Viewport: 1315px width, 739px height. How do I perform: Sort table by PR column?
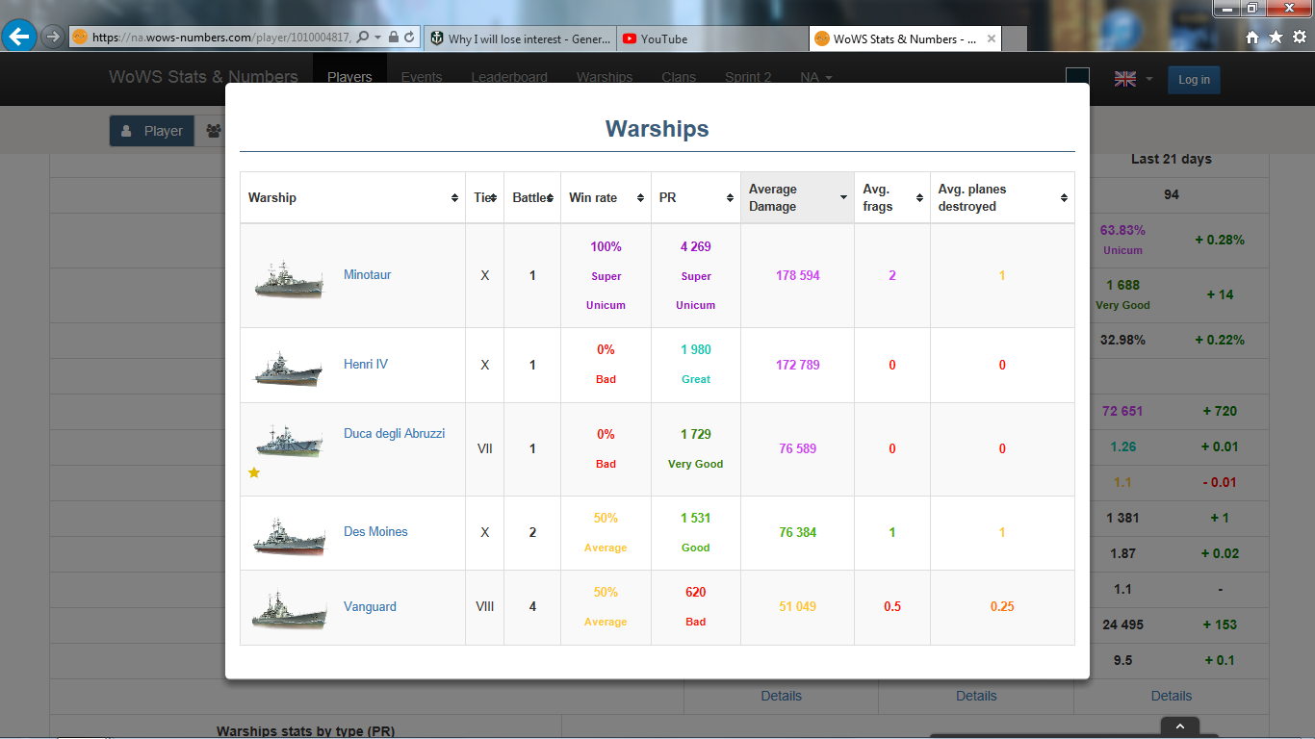point(695,197)
